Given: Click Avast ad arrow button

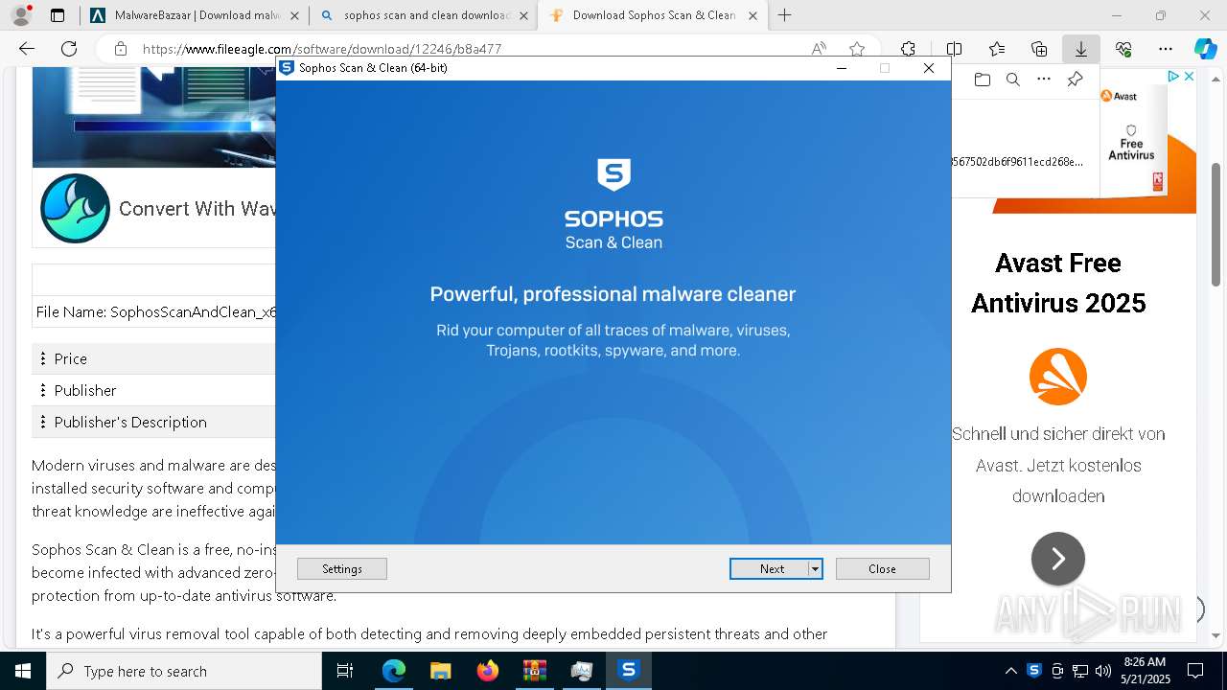Looking at the screenshot, I should click(1057, 559).
